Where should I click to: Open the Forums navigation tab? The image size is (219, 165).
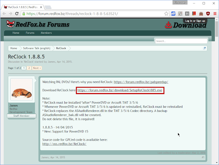30,33
